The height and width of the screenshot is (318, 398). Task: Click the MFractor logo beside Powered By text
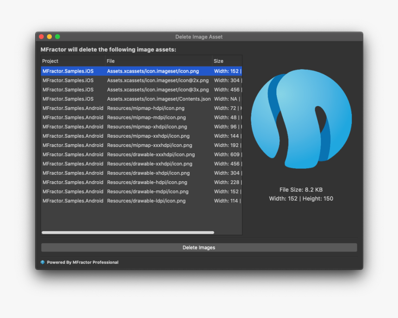(x=43, y=262)
